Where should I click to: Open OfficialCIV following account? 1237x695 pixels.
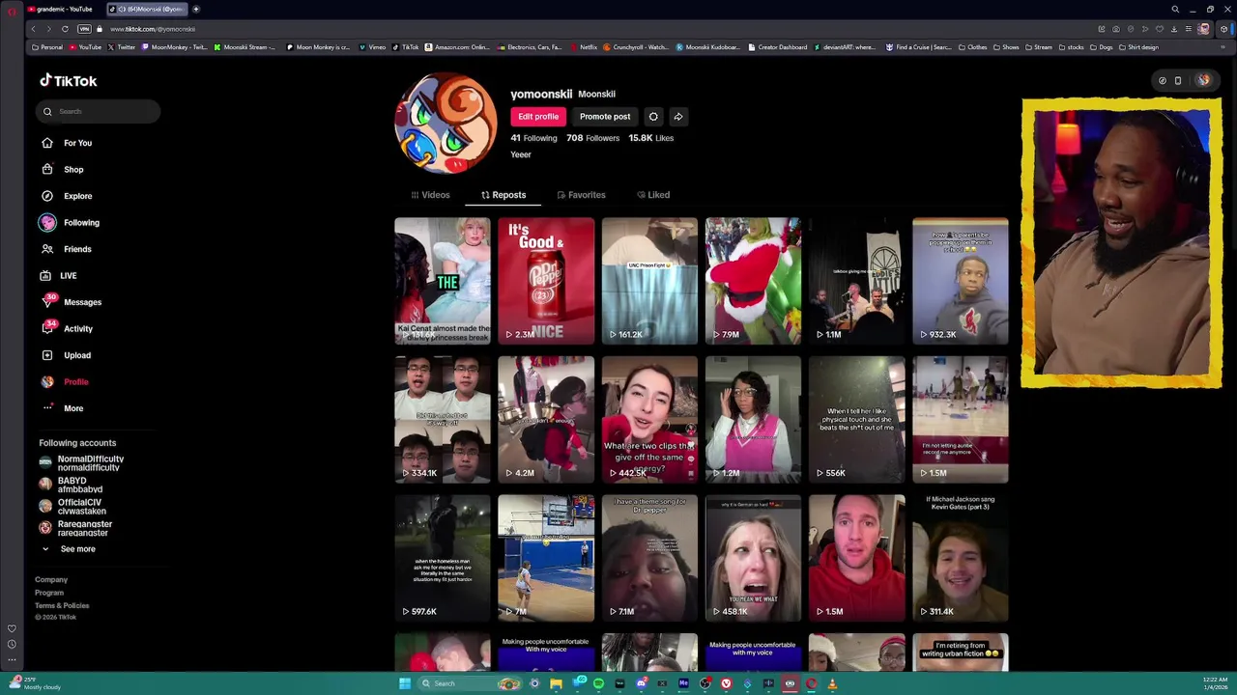(x=72, y=507)
